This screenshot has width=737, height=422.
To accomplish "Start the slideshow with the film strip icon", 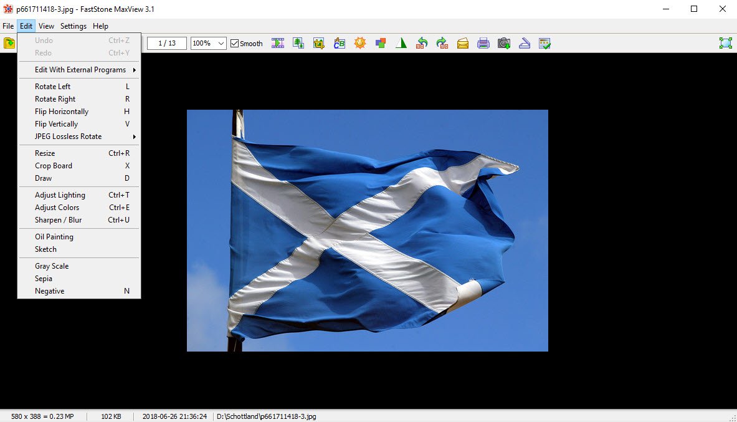I will 278,43.
